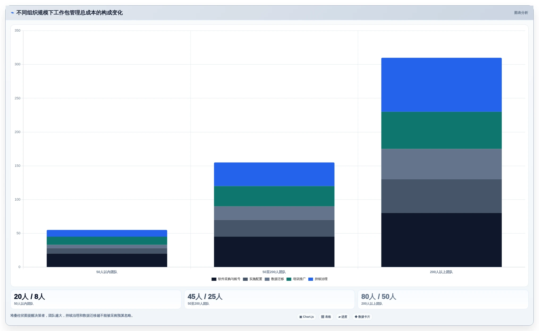Click the chart title 不同组织规模下工作包管理总成本的构成变化
The width and height of the screenshot is (539, 331).
(69, 13)
